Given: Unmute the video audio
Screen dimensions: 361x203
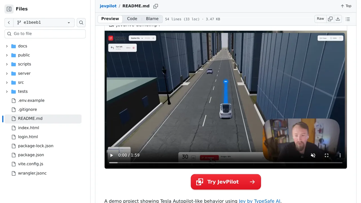Looking at the screenshot, I should [x=313, y=155].
